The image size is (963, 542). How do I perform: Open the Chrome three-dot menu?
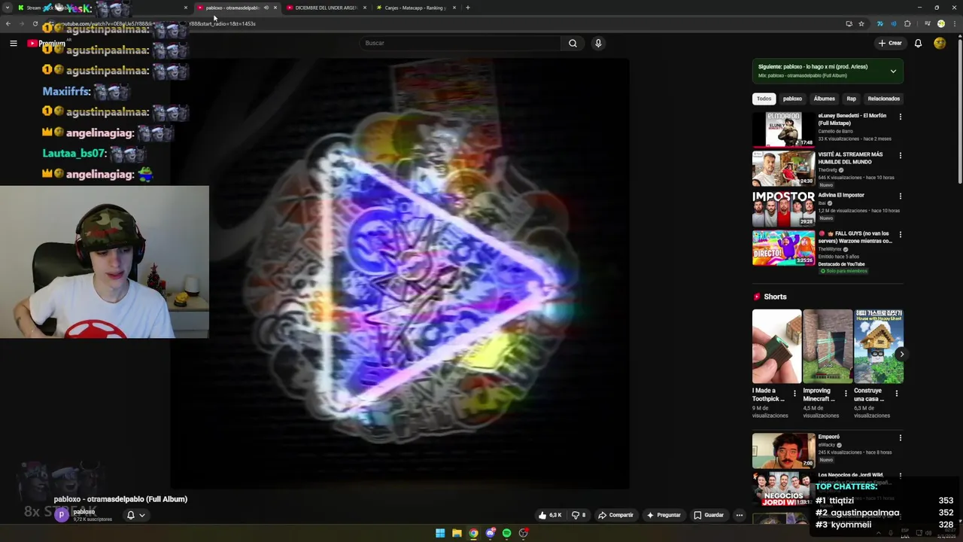pyautogui.click(x=954, y=23)
